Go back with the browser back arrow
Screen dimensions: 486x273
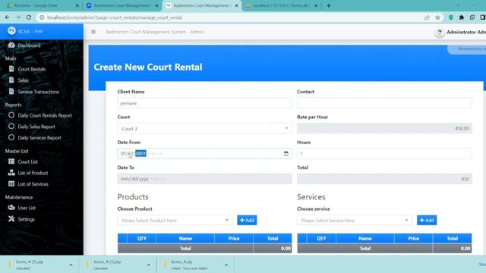[x=7, y=17]
